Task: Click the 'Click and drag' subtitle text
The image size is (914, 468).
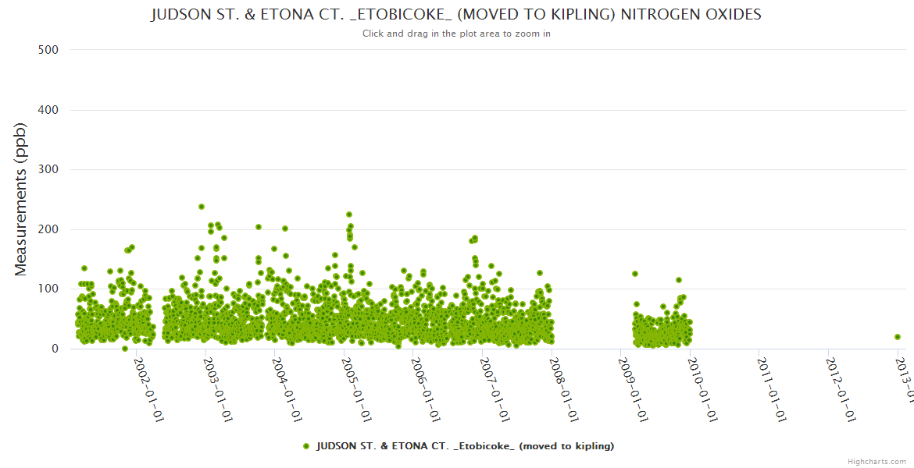Action: pyautogui.click(x=456, y=34)
